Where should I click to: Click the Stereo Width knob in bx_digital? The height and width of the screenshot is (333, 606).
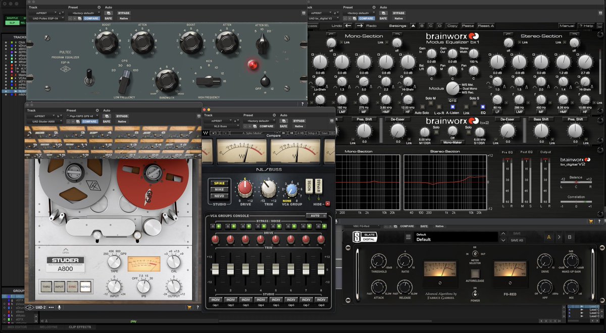(473, 55)
